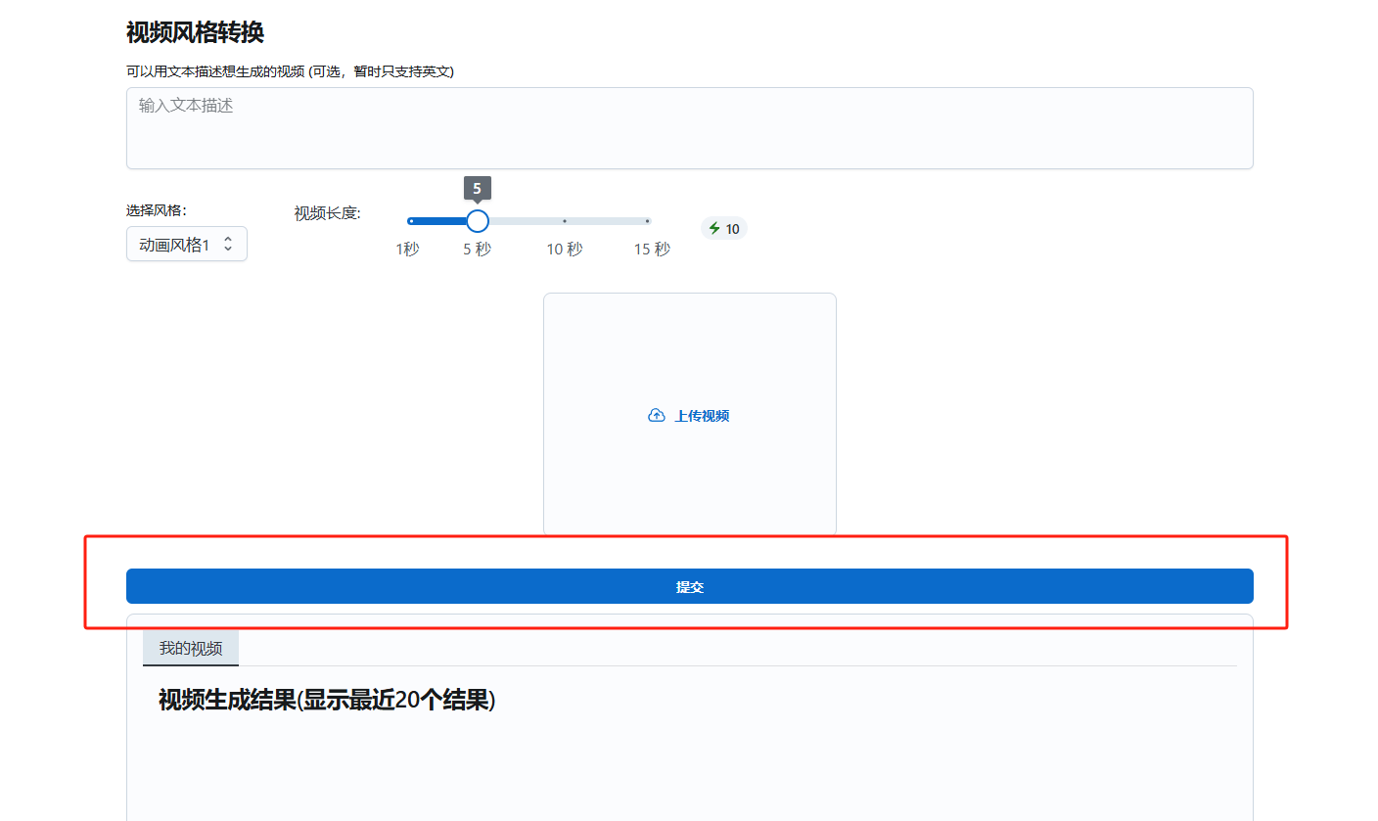Viewport: 1378px width, 821px height.
Task: Click the '5' value bubble above the slider
Action: [477, 188]
